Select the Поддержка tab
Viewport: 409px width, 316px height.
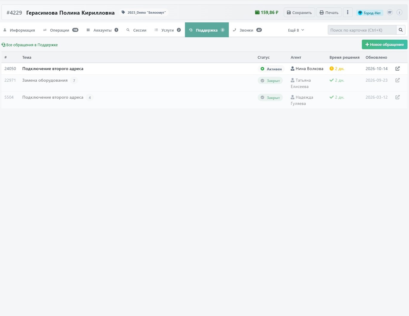[x=207, y=30]
